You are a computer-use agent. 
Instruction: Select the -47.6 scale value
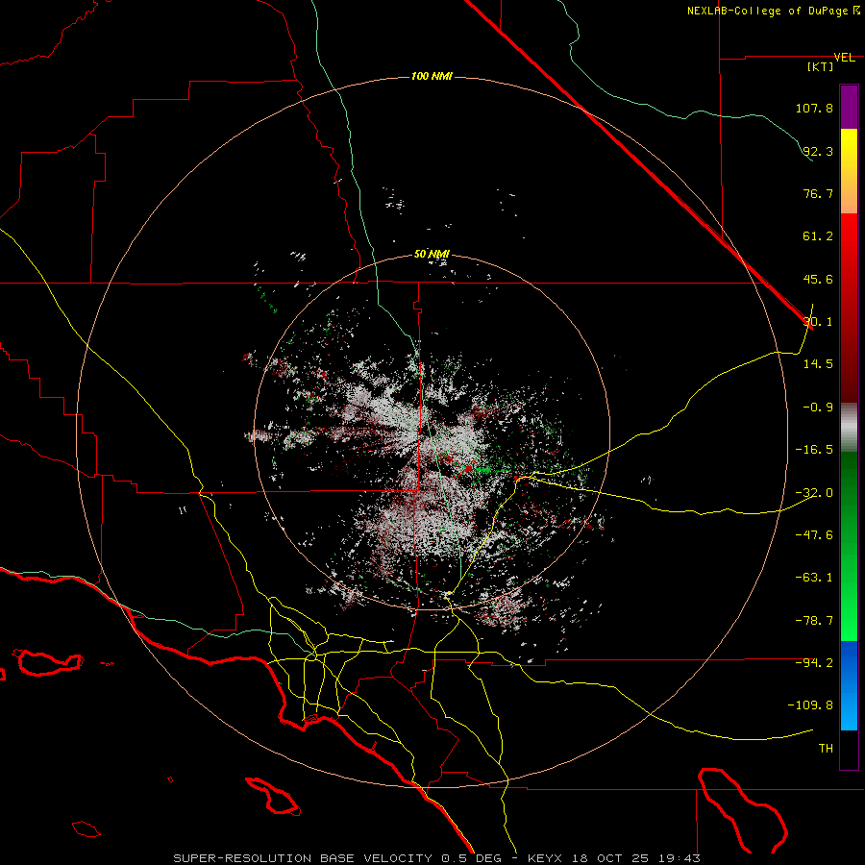(814, 534)
